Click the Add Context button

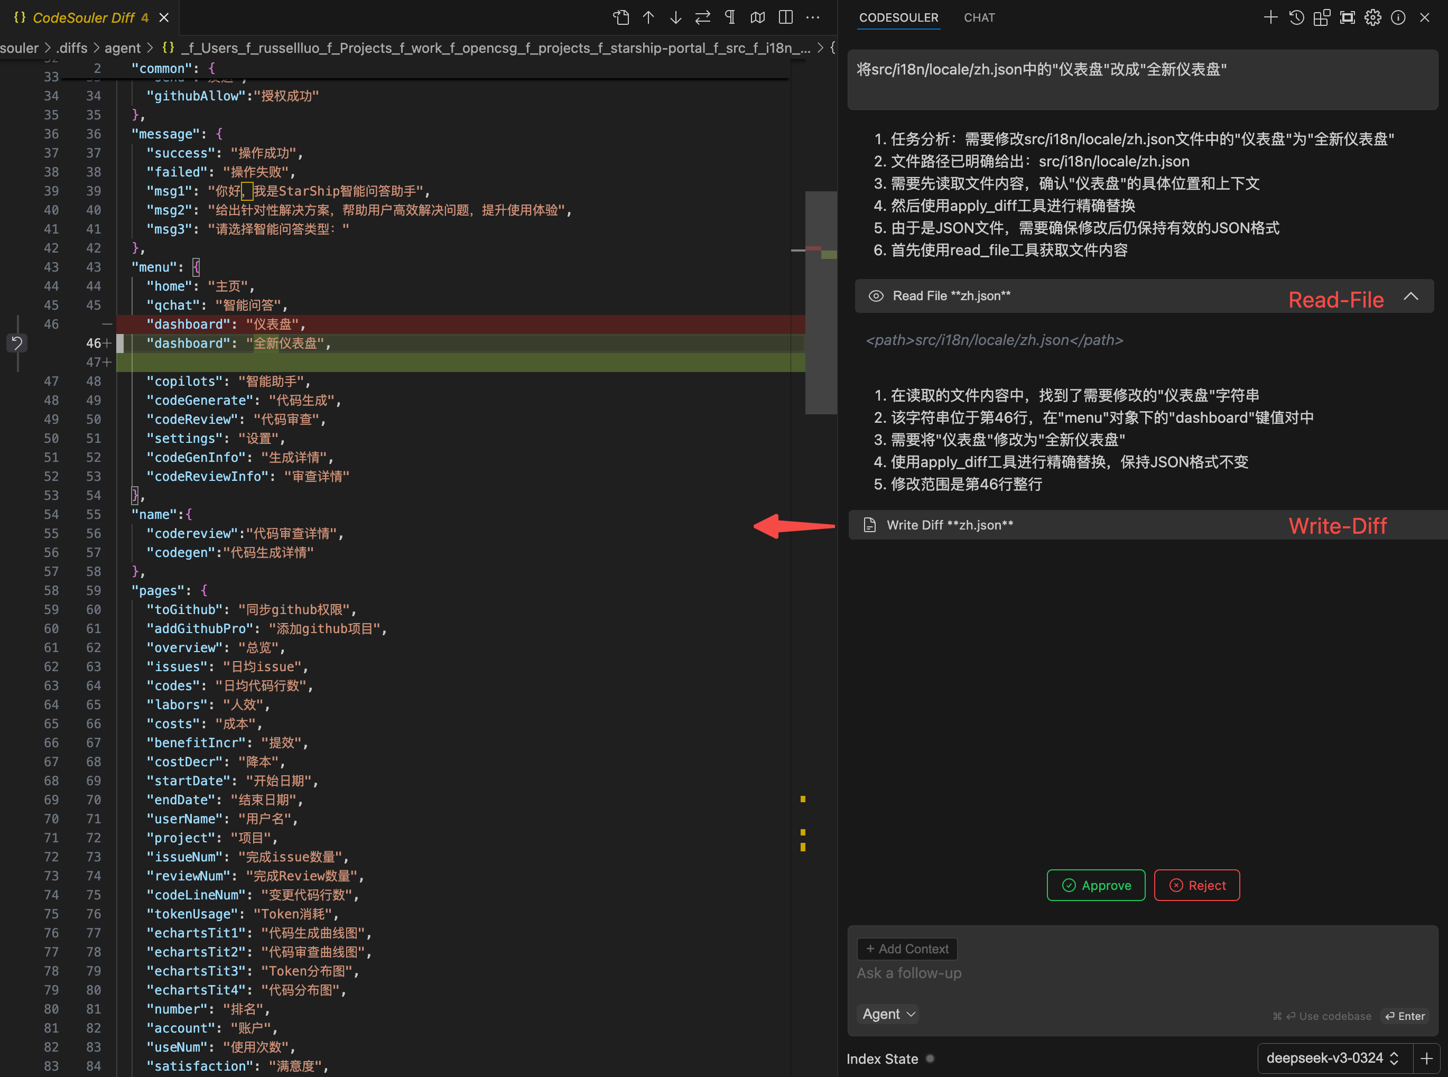coord(907,949)
